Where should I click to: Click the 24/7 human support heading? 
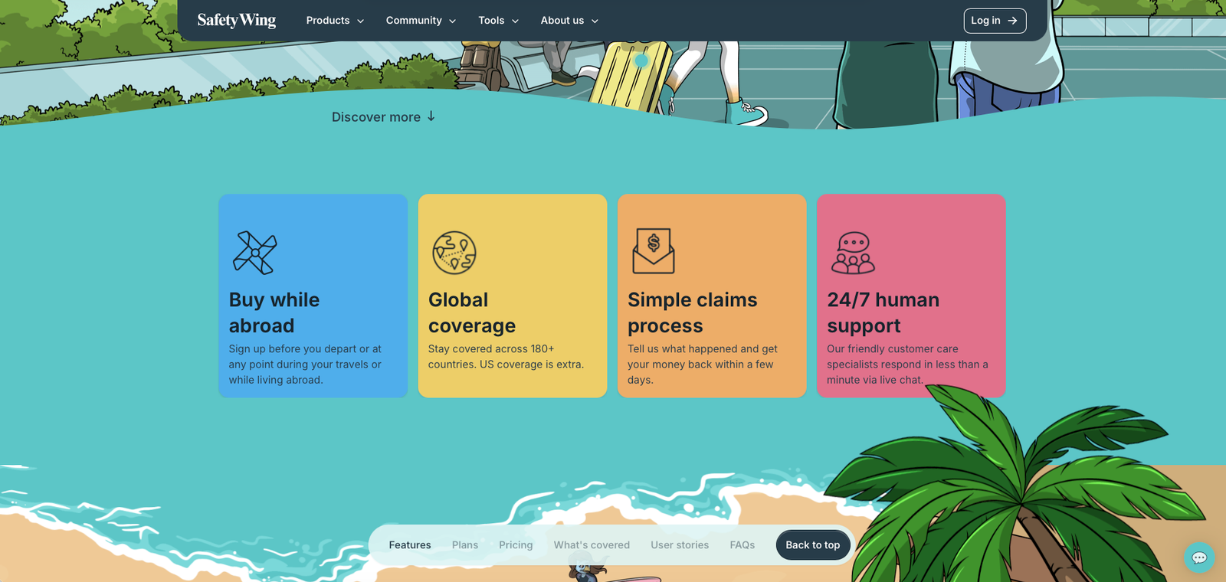tap(883, 312)
